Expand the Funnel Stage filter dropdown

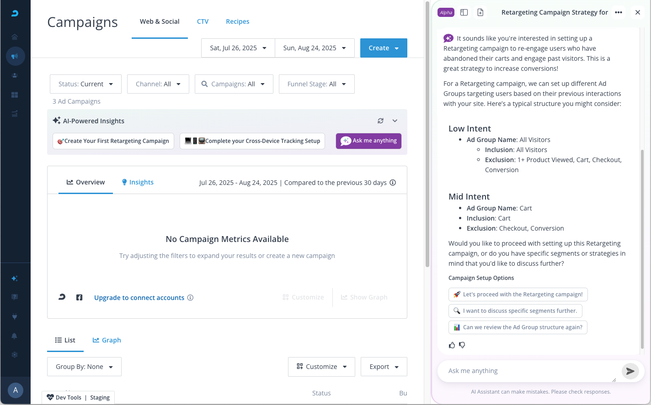coord(316,84)
